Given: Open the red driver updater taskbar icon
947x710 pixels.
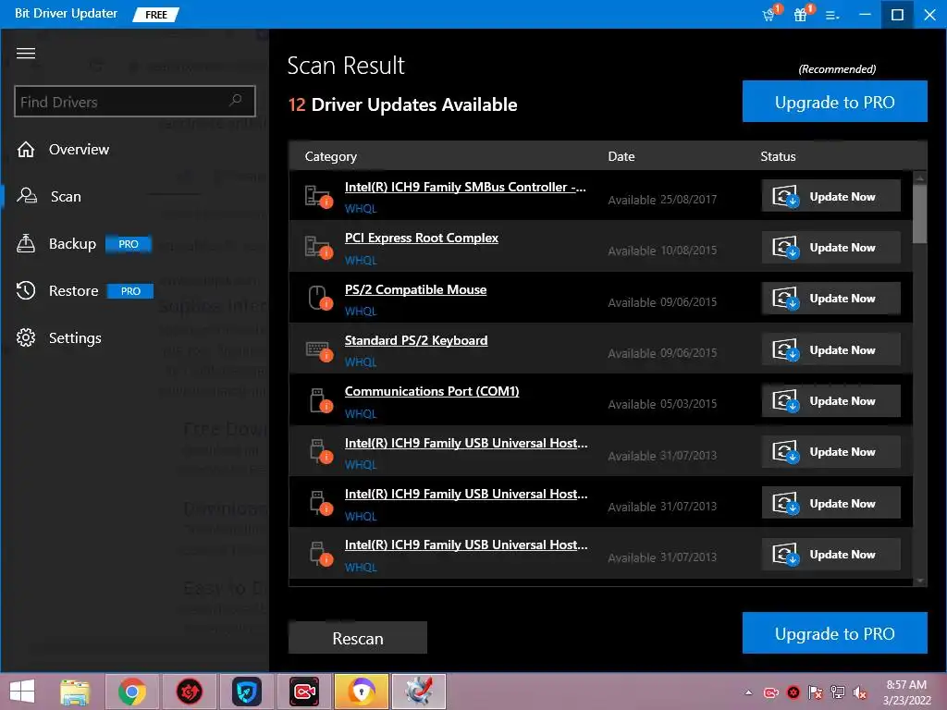Looking at the screenshot, I should coord(189,692).
